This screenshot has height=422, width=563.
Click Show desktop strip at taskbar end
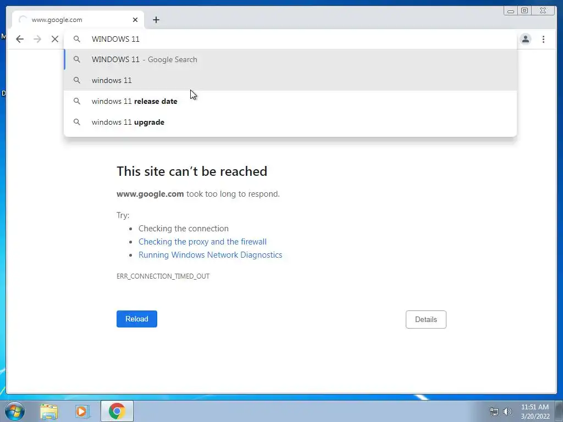pyautogui.click(x=559, y=412)
